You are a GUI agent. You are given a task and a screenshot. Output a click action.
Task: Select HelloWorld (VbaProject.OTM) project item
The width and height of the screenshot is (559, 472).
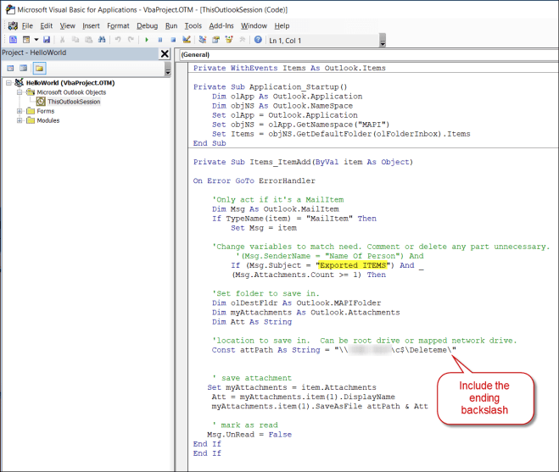pyautogui.click(x=70, y=83)
